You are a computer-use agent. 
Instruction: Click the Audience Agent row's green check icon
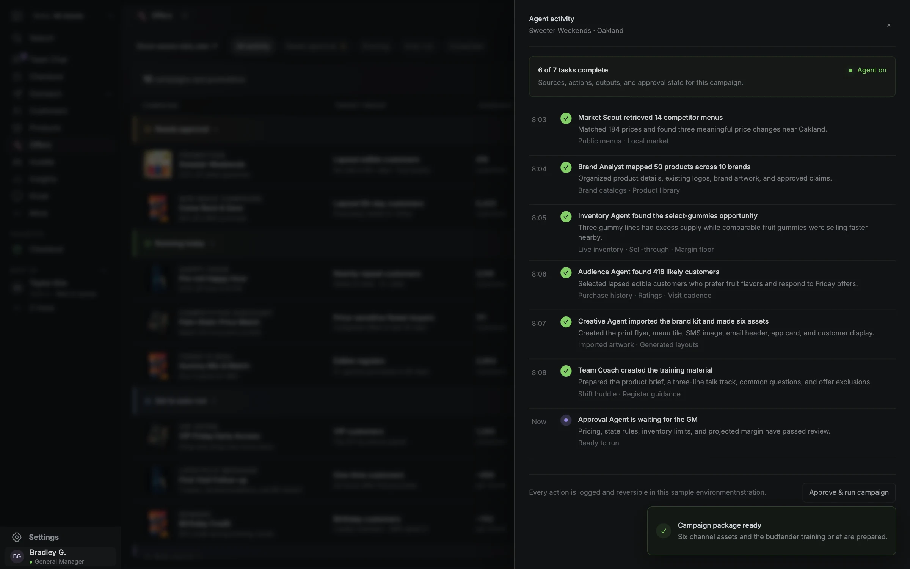pyautogui.click(x=566, y=273)
